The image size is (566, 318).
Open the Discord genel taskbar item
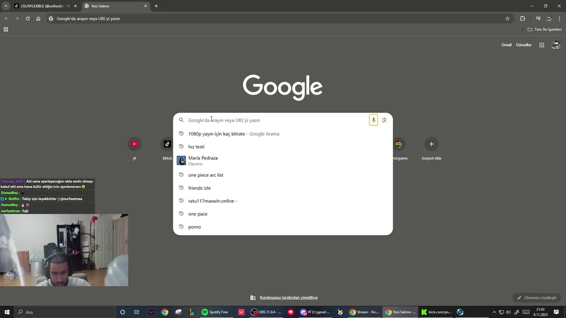coord(316,312)
